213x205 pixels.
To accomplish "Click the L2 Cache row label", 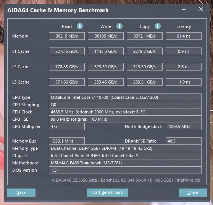I will click(x=21, y=67).
